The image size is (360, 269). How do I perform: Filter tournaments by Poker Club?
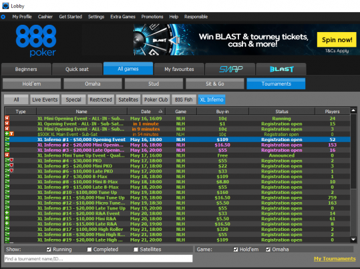pyautogui.click(x=156, y=100)
